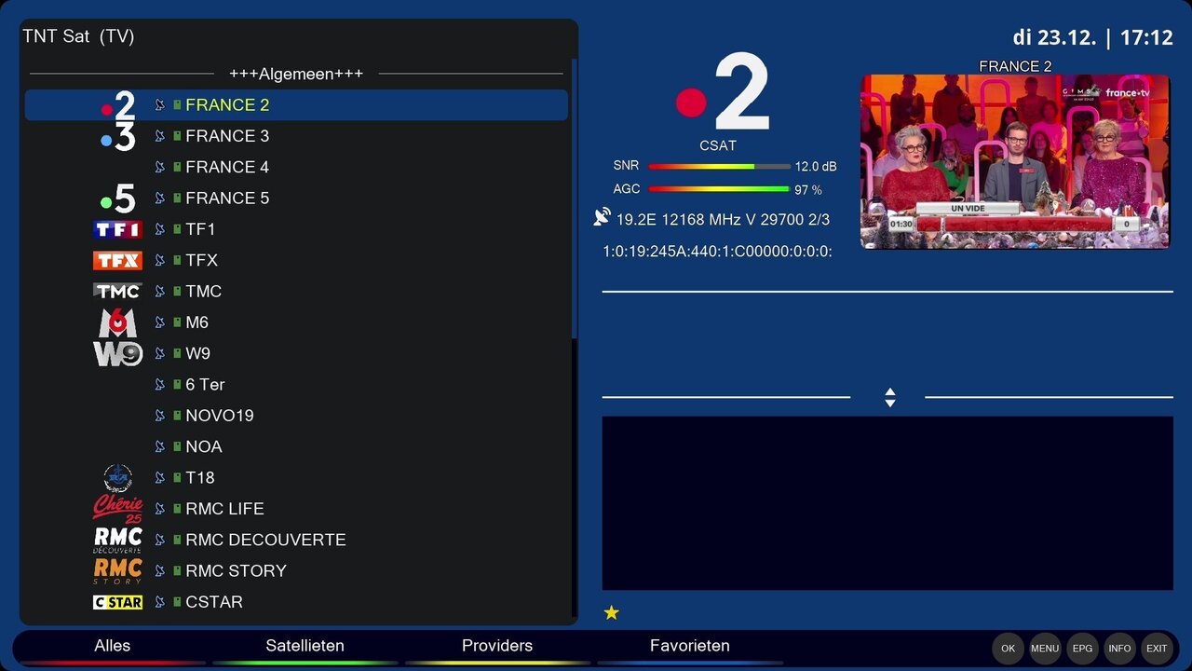Click satellite icon in the NOVO19 row

click(x=160, y=416)
